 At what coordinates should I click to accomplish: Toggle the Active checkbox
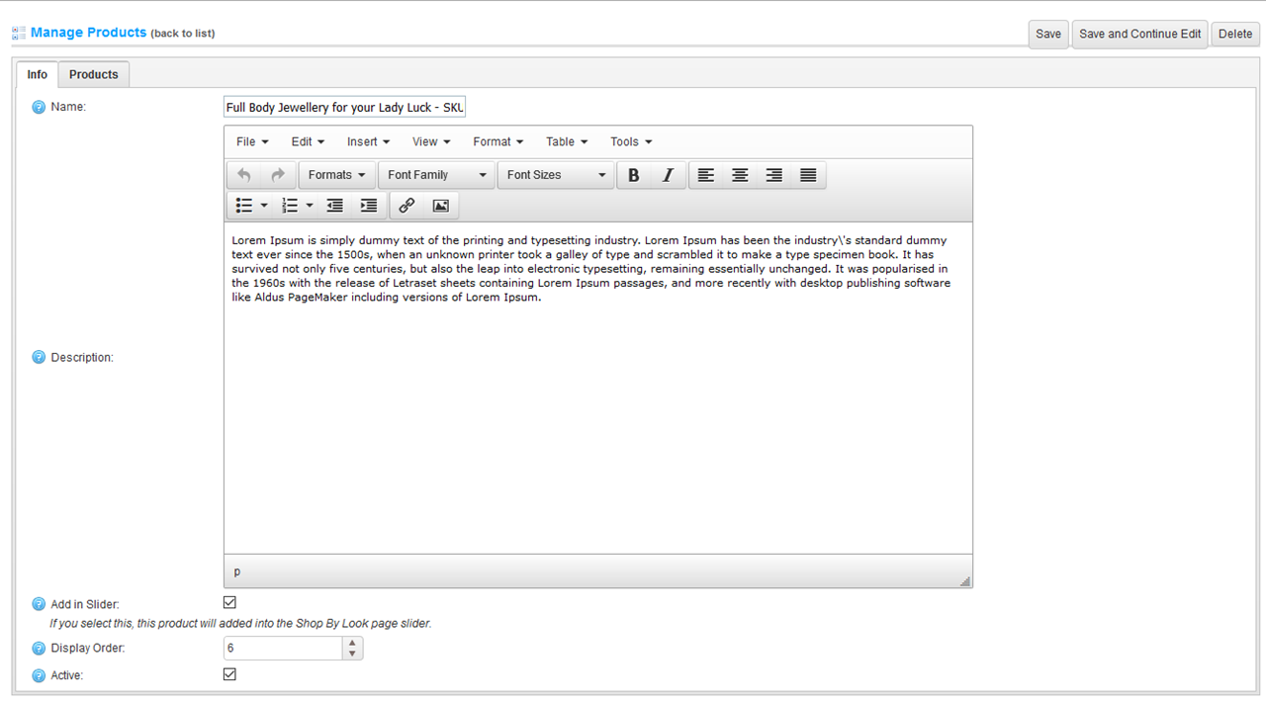(x=230, y=674)
